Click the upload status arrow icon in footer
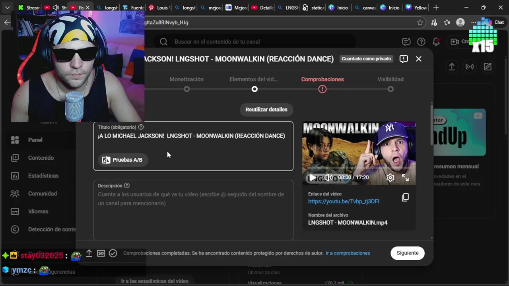 tap(89, 253)
